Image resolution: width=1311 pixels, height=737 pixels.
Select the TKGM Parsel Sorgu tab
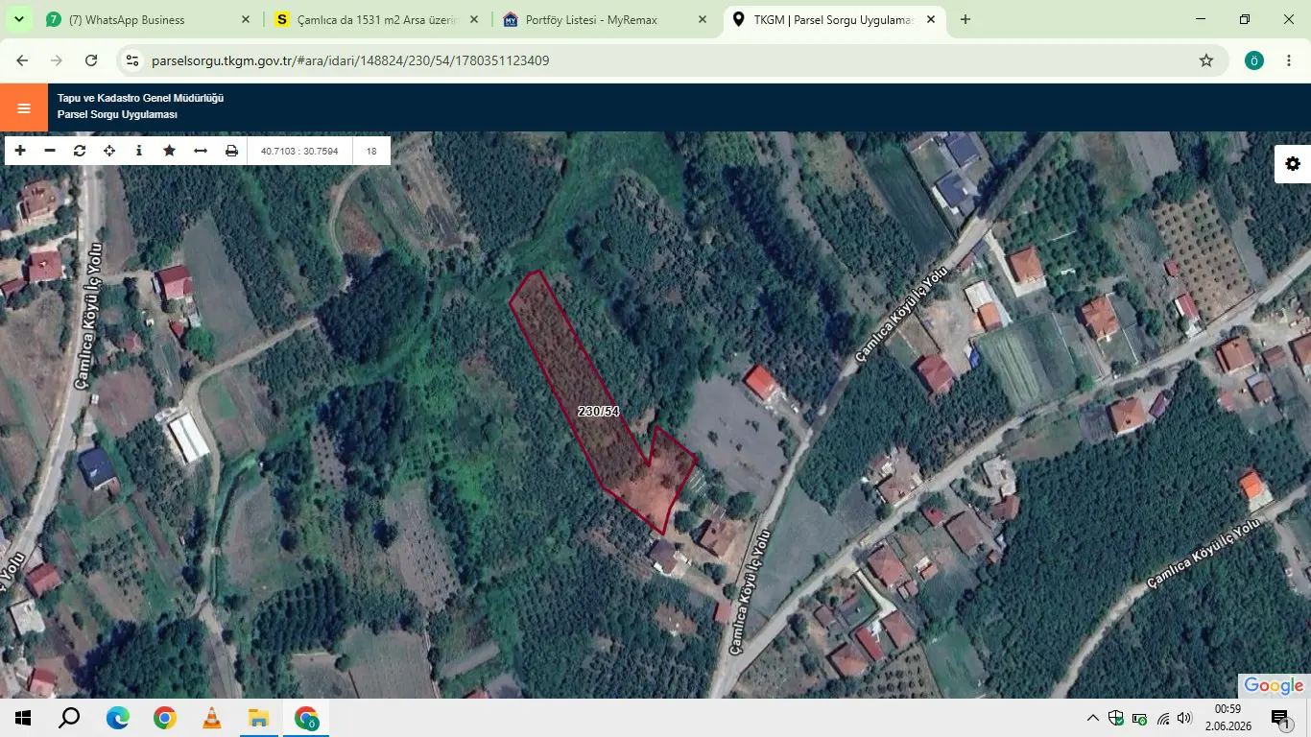point(833,19)
